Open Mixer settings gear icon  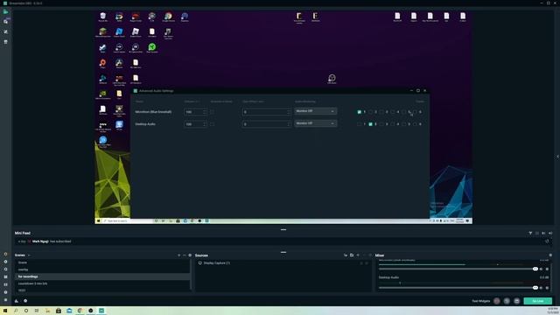(x=550, y=255)
